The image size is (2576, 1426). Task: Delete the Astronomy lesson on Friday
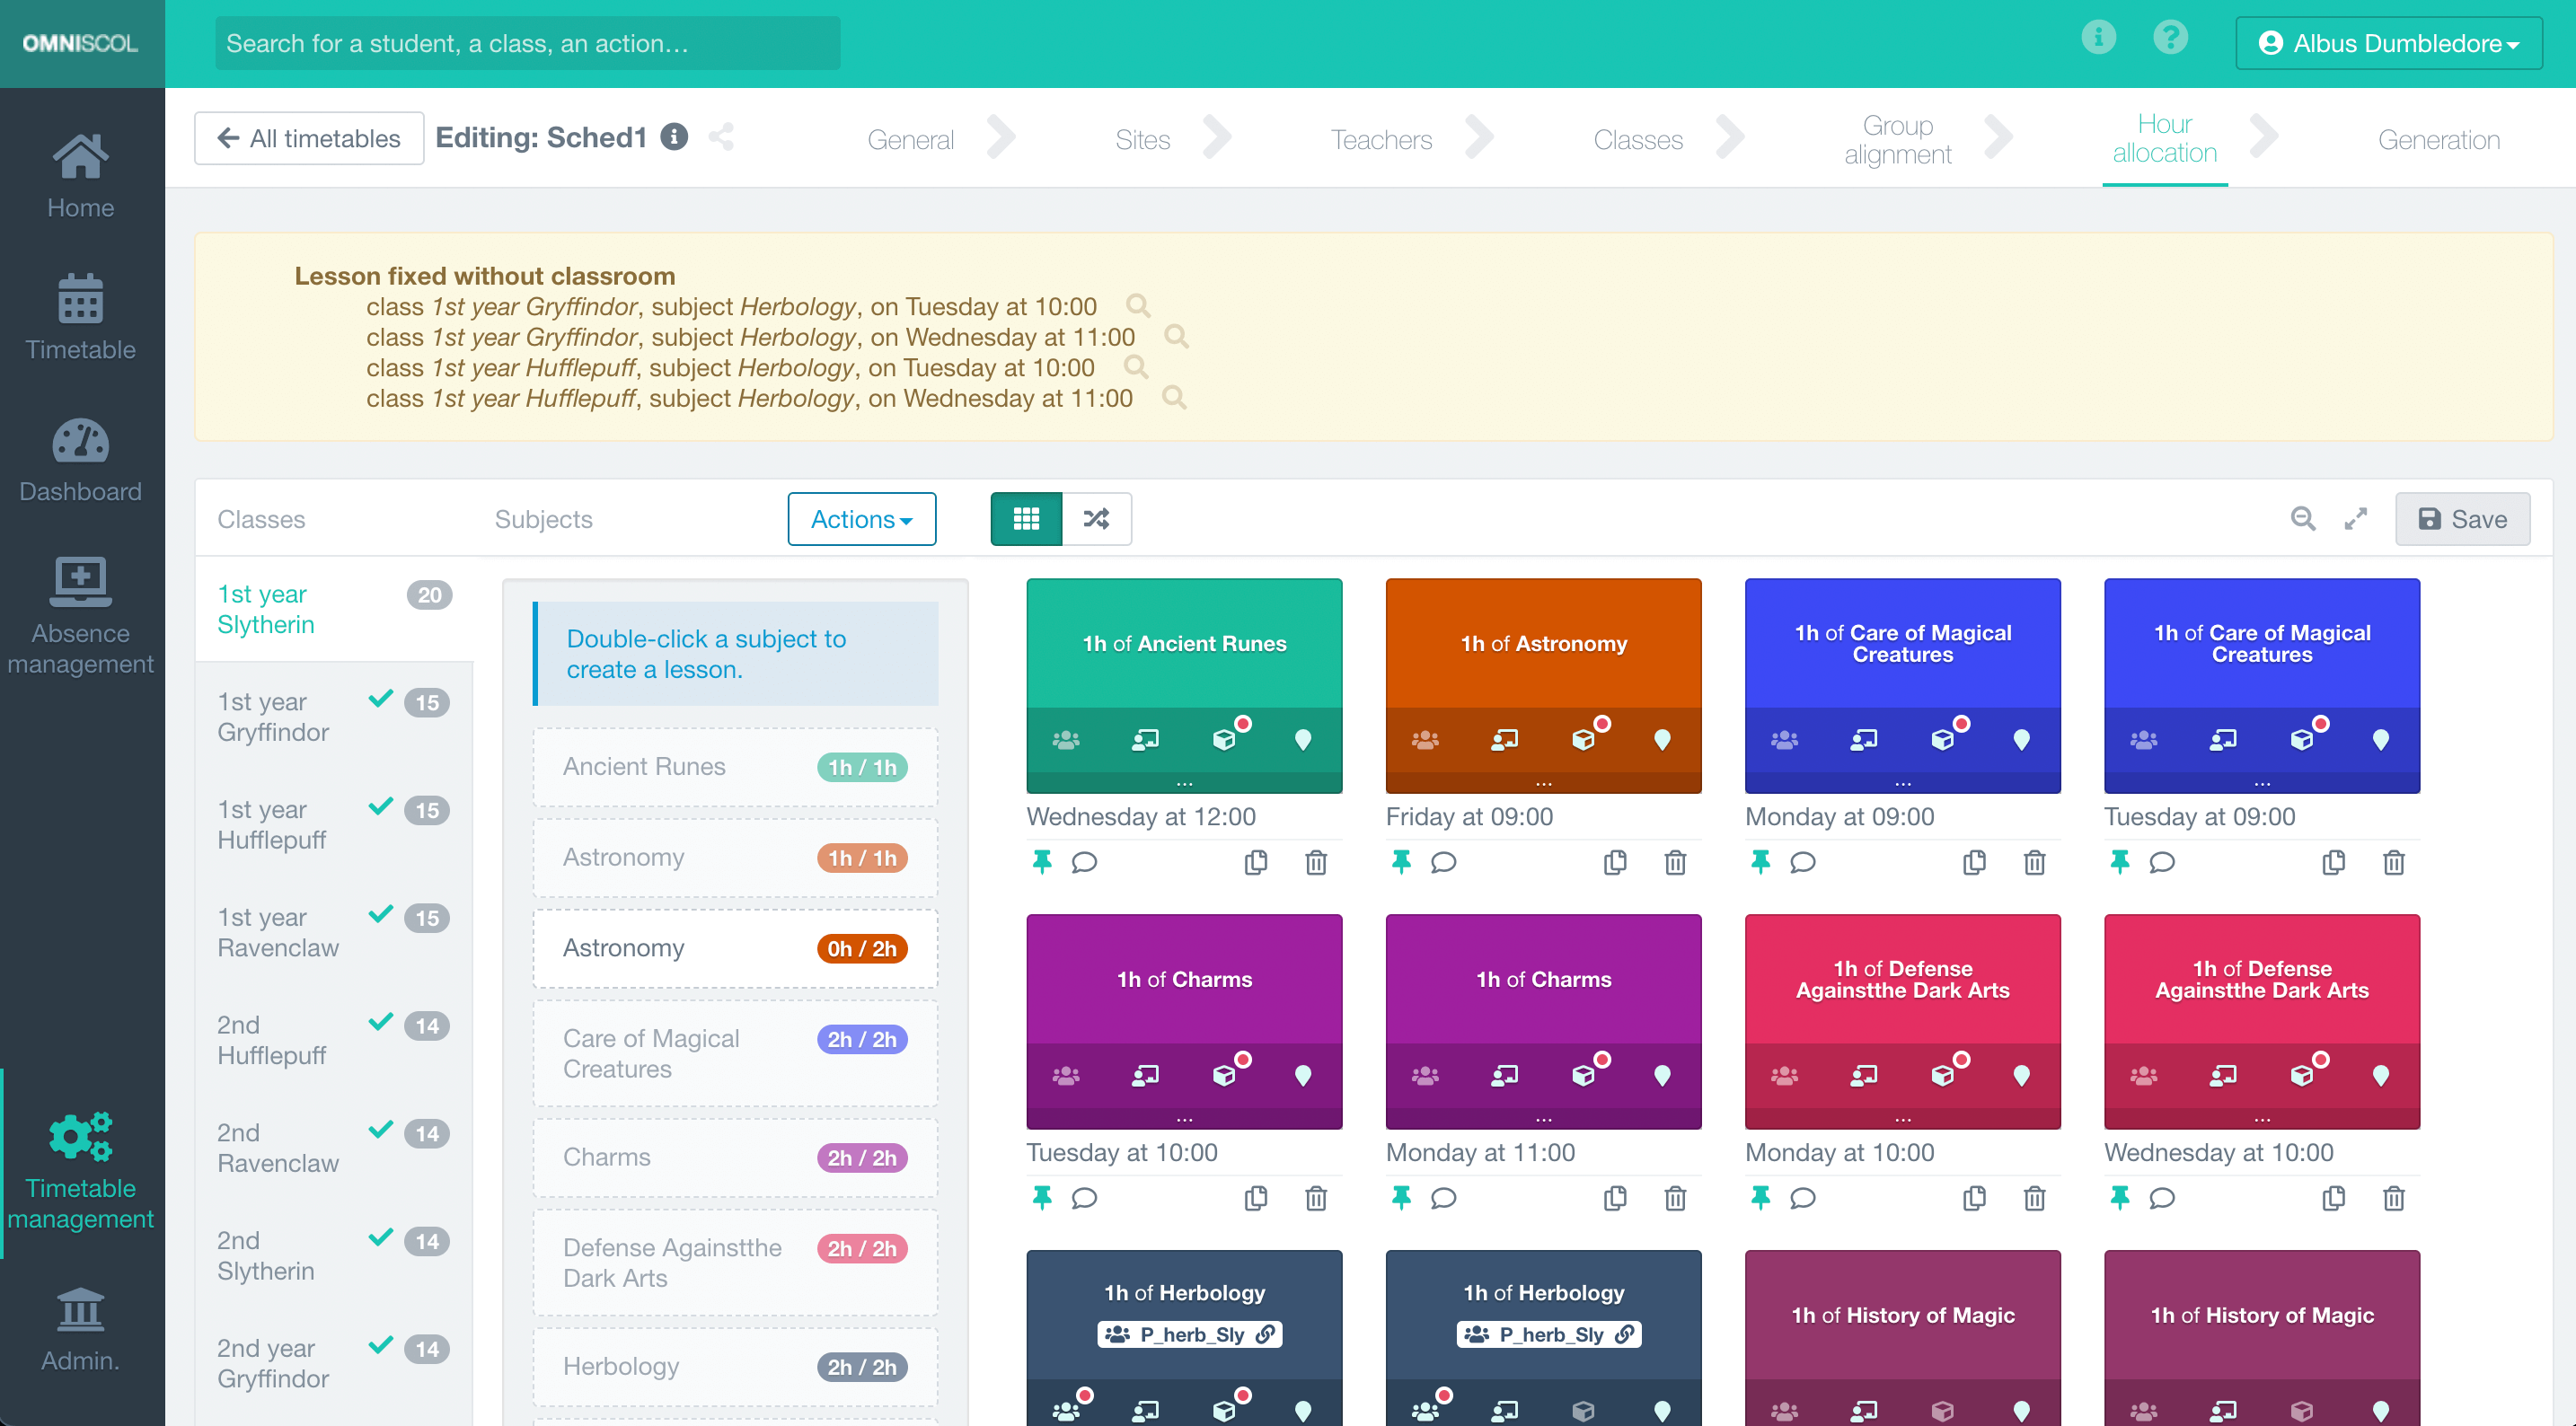point(1675,861)
